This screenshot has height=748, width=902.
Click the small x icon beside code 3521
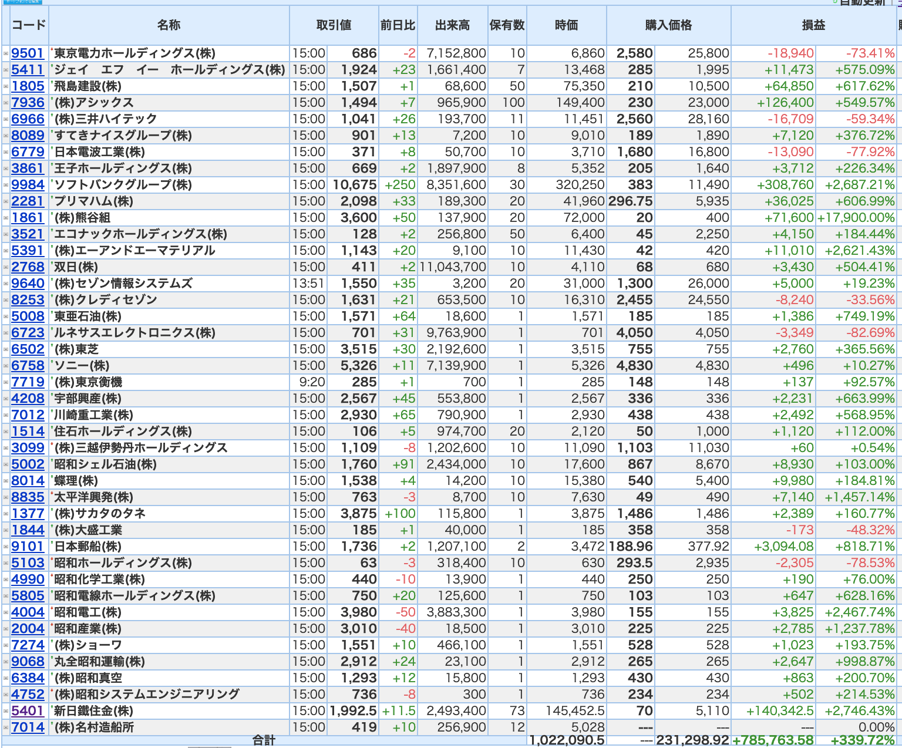click(x=6, y=234)
